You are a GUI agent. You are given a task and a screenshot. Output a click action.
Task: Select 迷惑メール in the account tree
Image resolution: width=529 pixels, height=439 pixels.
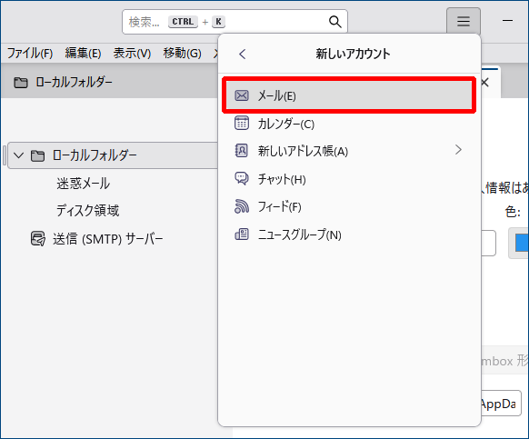[84, 184]
